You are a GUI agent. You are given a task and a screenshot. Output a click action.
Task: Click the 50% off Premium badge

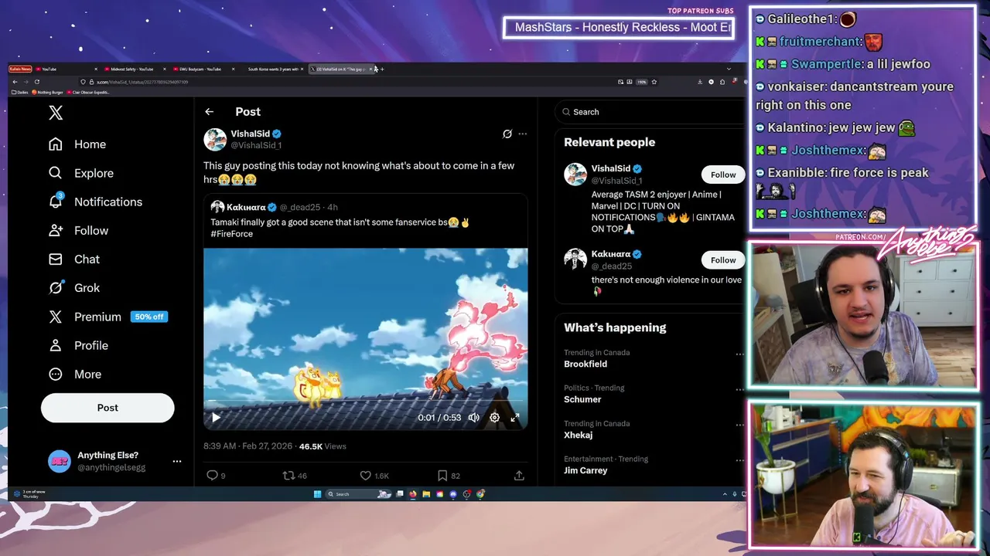[x=149, y=317]
